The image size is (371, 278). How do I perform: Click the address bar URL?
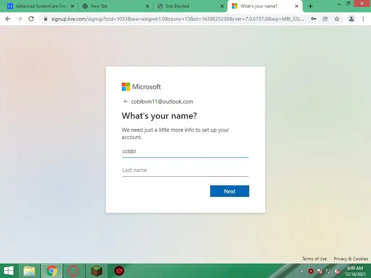(178, 19)
